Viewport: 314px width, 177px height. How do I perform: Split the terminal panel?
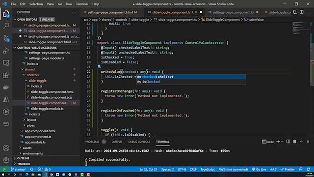[x=288, y=142]
